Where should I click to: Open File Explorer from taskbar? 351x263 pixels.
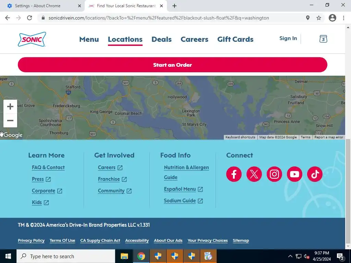124,256
